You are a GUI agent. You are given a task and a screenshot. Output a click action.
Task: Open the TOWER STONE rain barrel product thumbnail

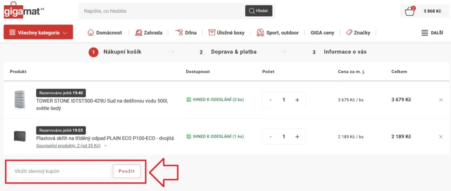[20, 100]
